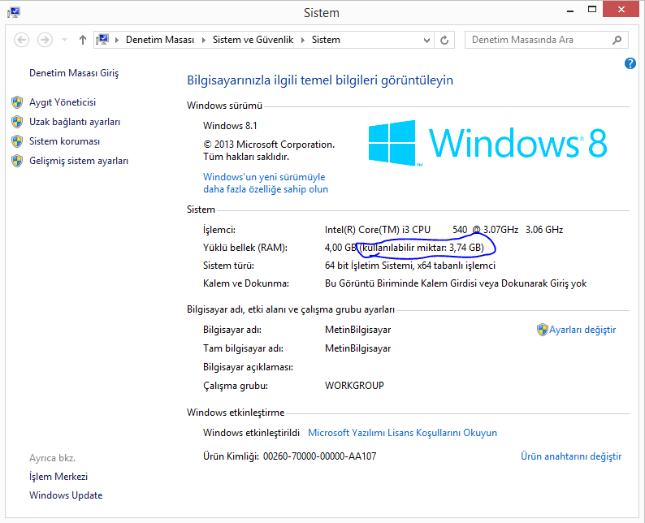Click the WORKGROUP value

pyautogui.click(x=354, y=386)
